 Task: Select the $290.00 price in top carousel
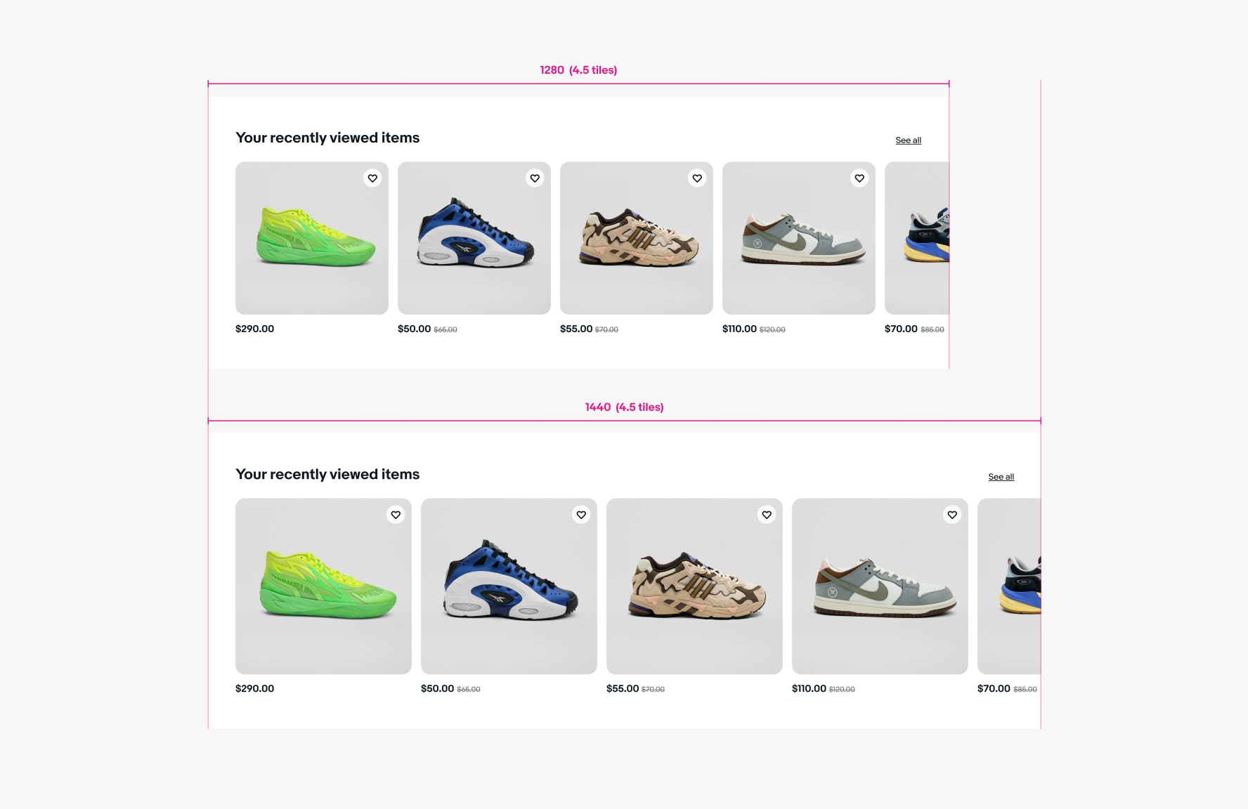click(x=254, y=329)
